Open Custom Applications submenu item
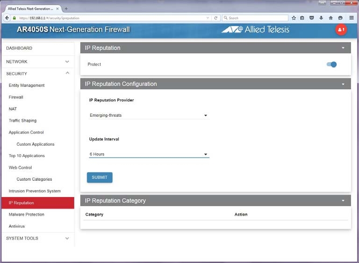Viewport: 359px width, 263px height. point(36,144)
